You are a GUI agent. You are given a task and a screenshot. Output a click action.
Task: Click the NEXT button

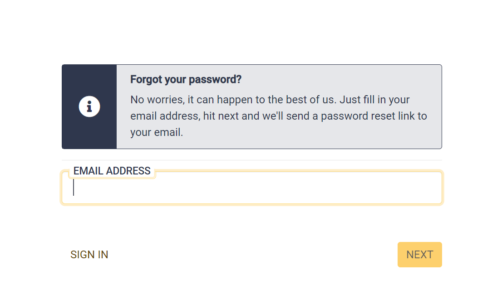pyautogui.click(x=419, y=255)
